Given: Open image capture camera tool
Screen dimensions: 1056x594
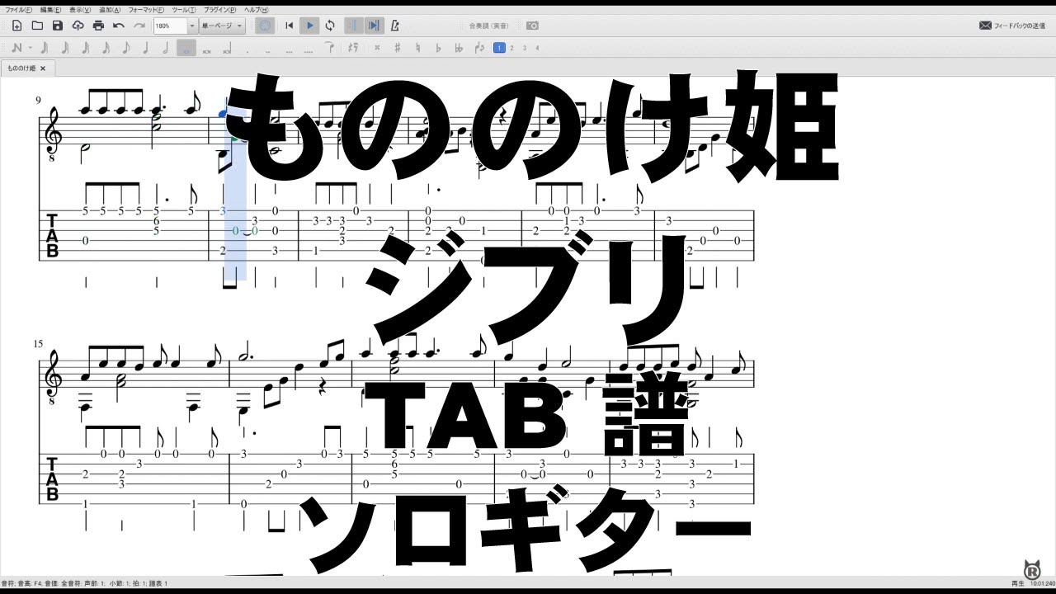Looking at the screenshot, I should [x=533, y=26].
